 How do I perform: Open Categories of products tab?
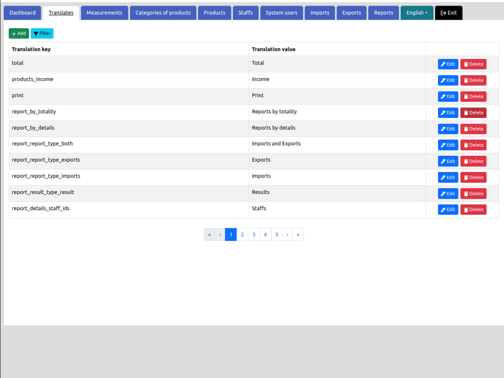click(x=163, y=13)
